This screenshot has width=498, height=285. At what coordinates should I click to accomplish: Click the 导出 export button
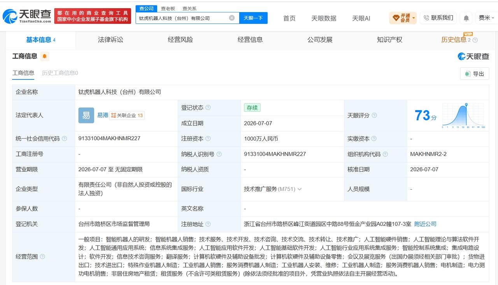475,74
